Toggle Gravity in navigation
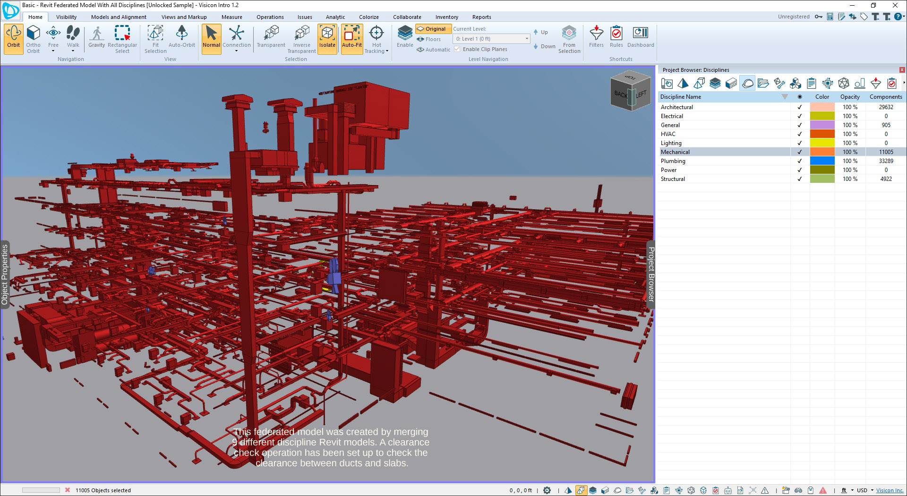This screenshot has width=907, height=496. [x=96, y=37]
